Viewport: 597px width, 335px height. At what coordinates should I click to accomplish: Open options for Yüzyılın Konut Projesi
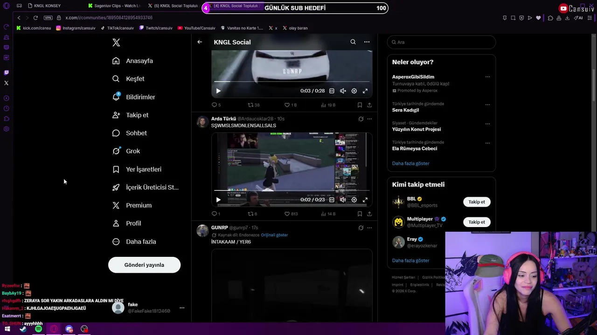tap(487, 124)
